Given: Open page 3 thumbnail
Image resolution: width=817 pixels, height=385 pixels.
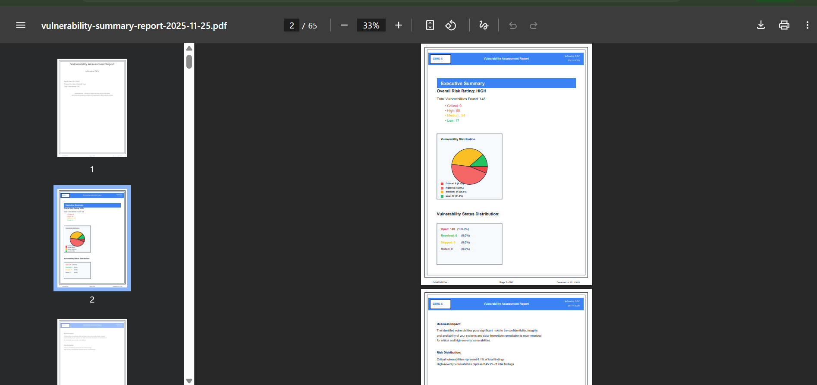Looking at the screenshot, I should click(x=92, y=352).
